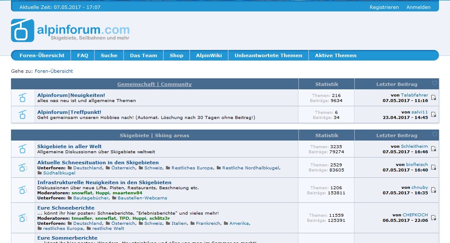
Task: Click the forum icon beside Alpinforum|Neuigkeiten!
Action: tap(23, 98)
